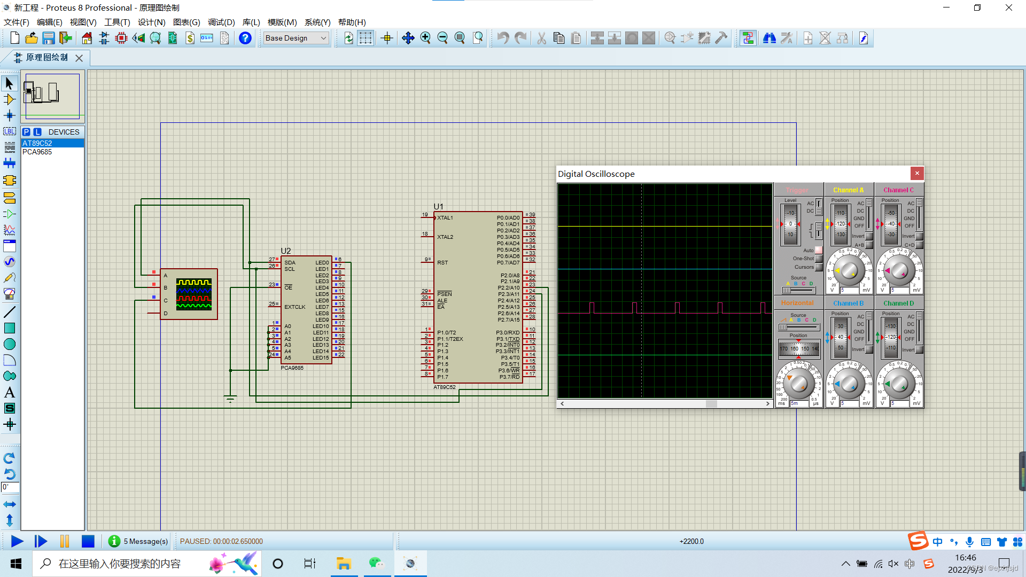Toggle the oscilloscope Trigger Auto button
This screenshot has width=1026, height=577.
click(819, 250)
